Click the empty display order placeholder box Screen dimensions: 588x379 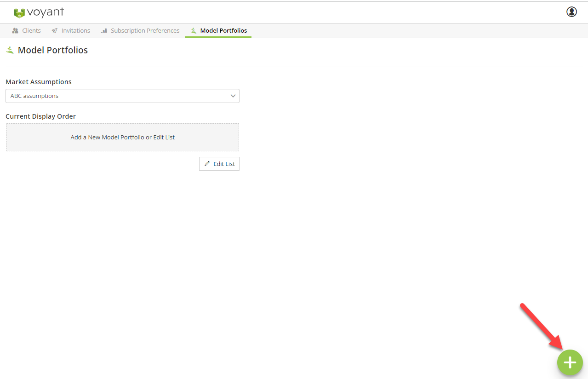pos(122,137)
